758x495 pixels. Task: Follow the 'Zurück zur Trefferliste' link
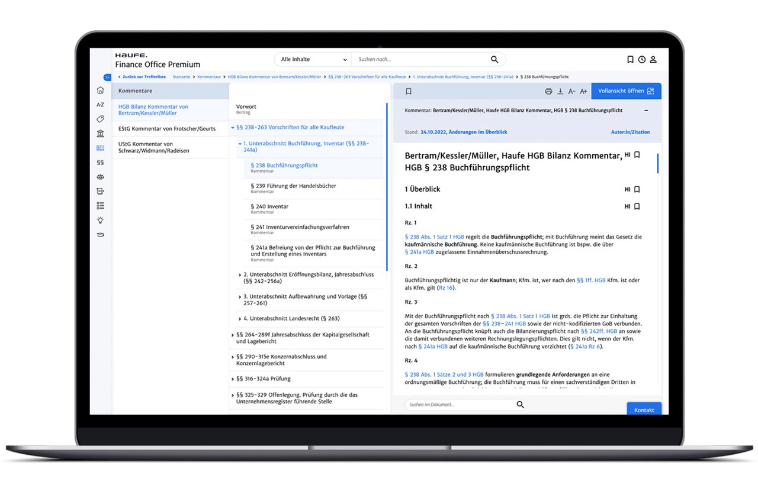coord(143,77)
